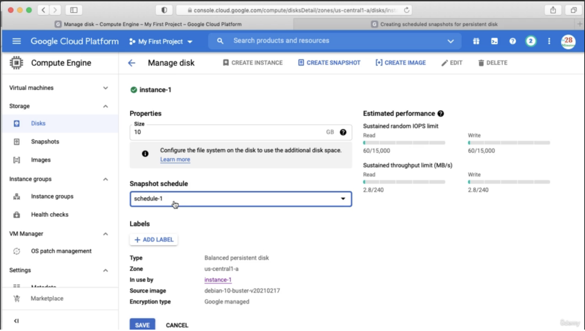Click the Safari address bar
Screen dimensions: 585x331
(x=294, y=10)
